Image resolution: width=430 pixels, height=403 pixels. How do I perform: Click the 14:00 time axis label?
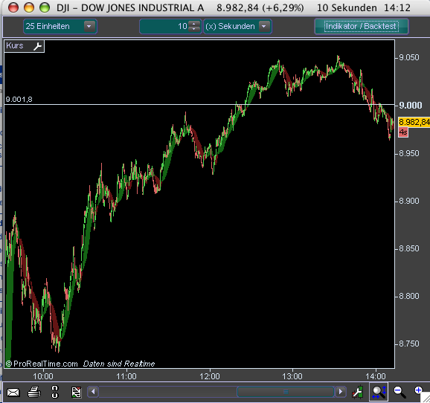pos(376,376)
